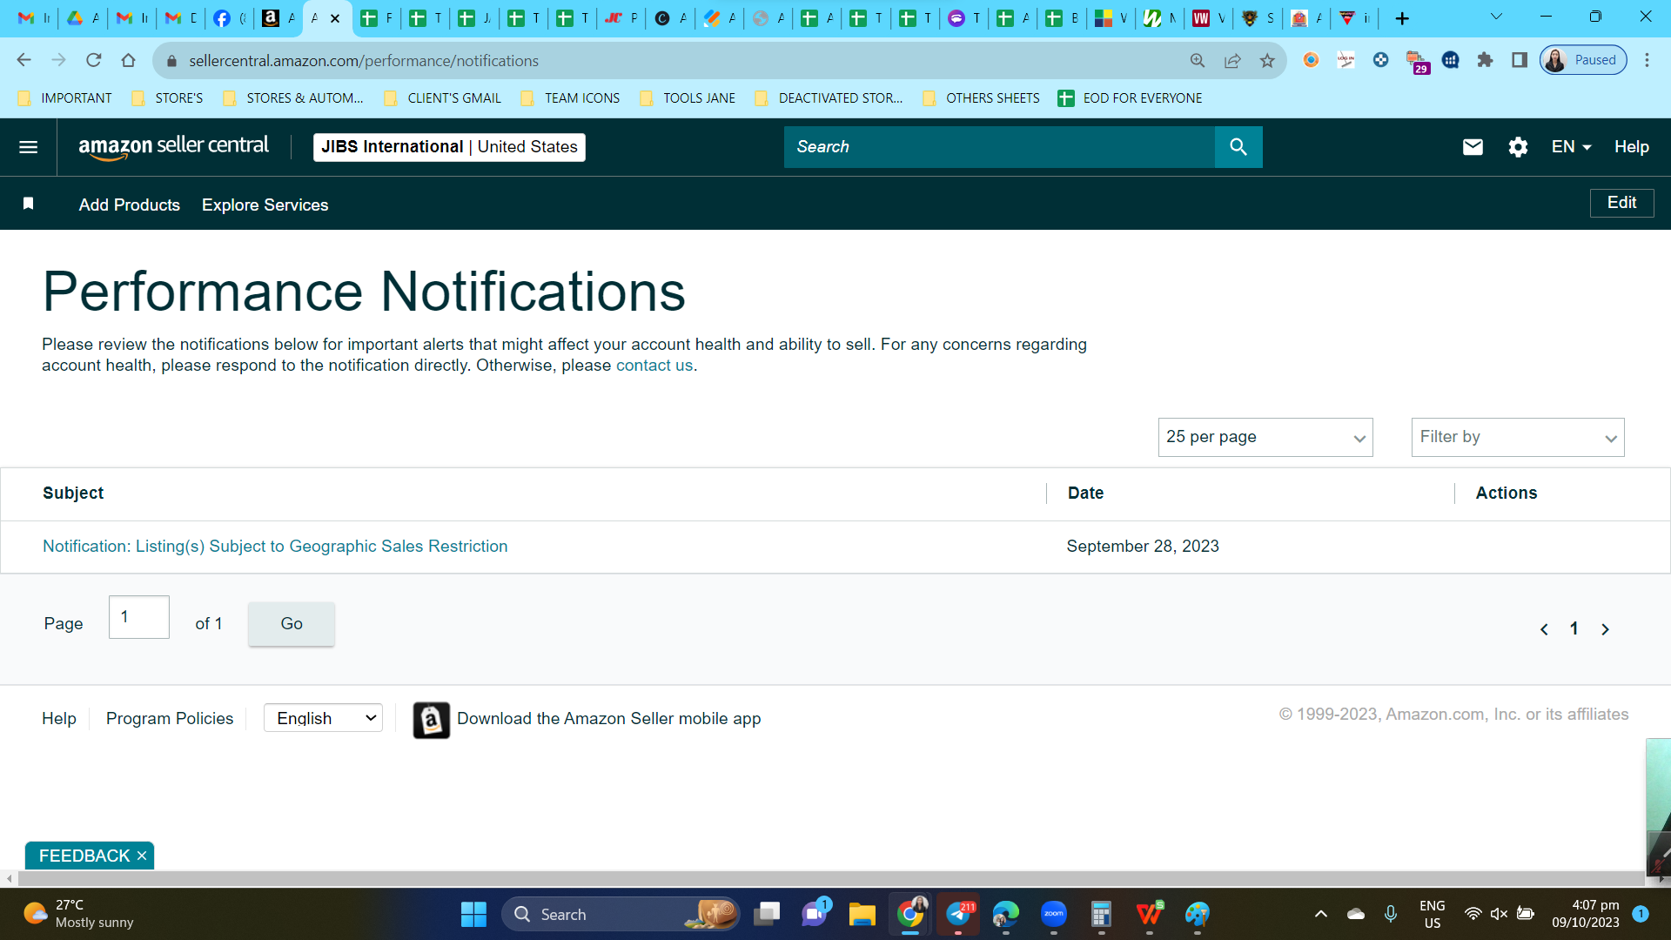Click the September 28, 2023 date cell

coord(1143,547)
